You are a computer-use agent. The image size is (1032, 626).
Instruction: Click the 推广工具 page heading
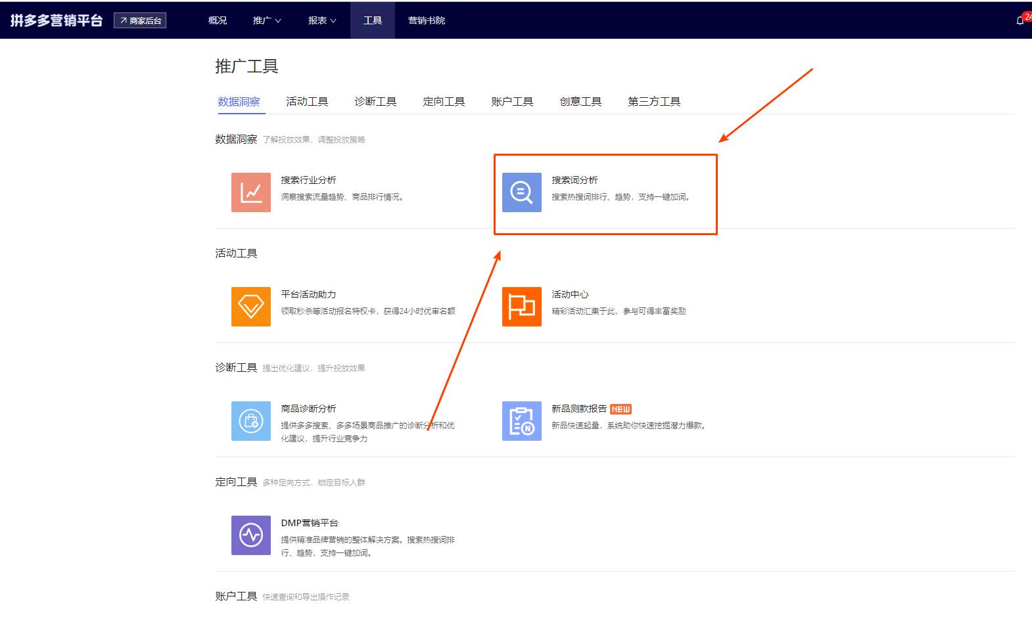[x=246, y=66]
